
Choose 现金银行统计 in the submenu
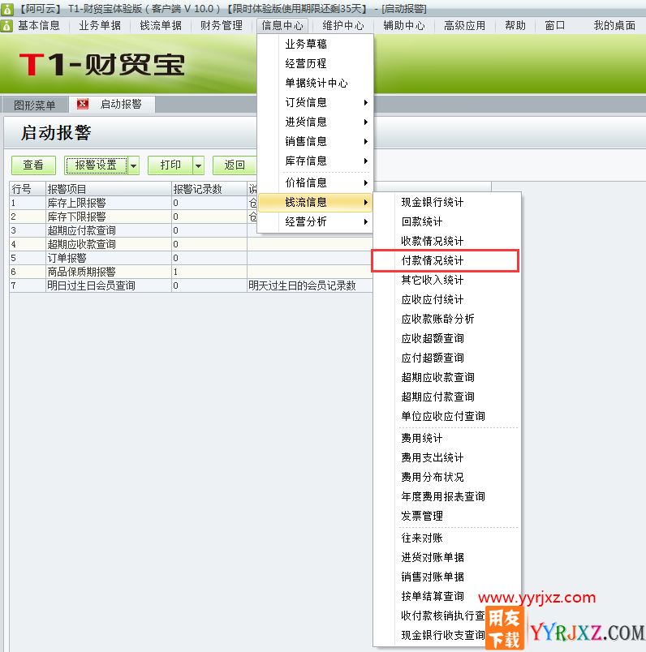click(446, 202)
